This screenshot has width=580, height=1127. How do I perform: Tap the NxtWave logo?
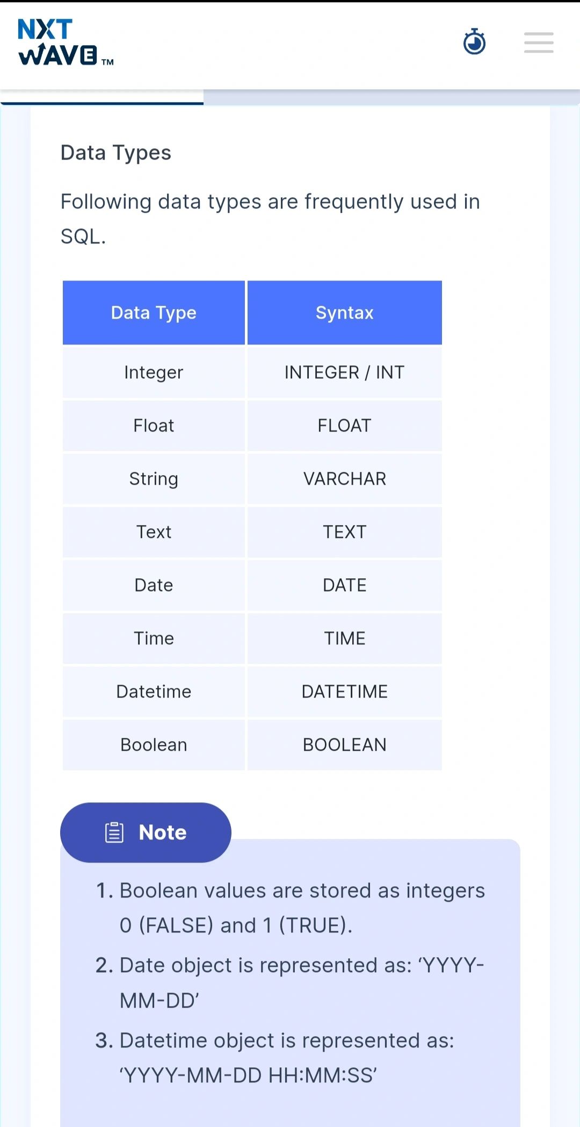click(x=66, y=42)
